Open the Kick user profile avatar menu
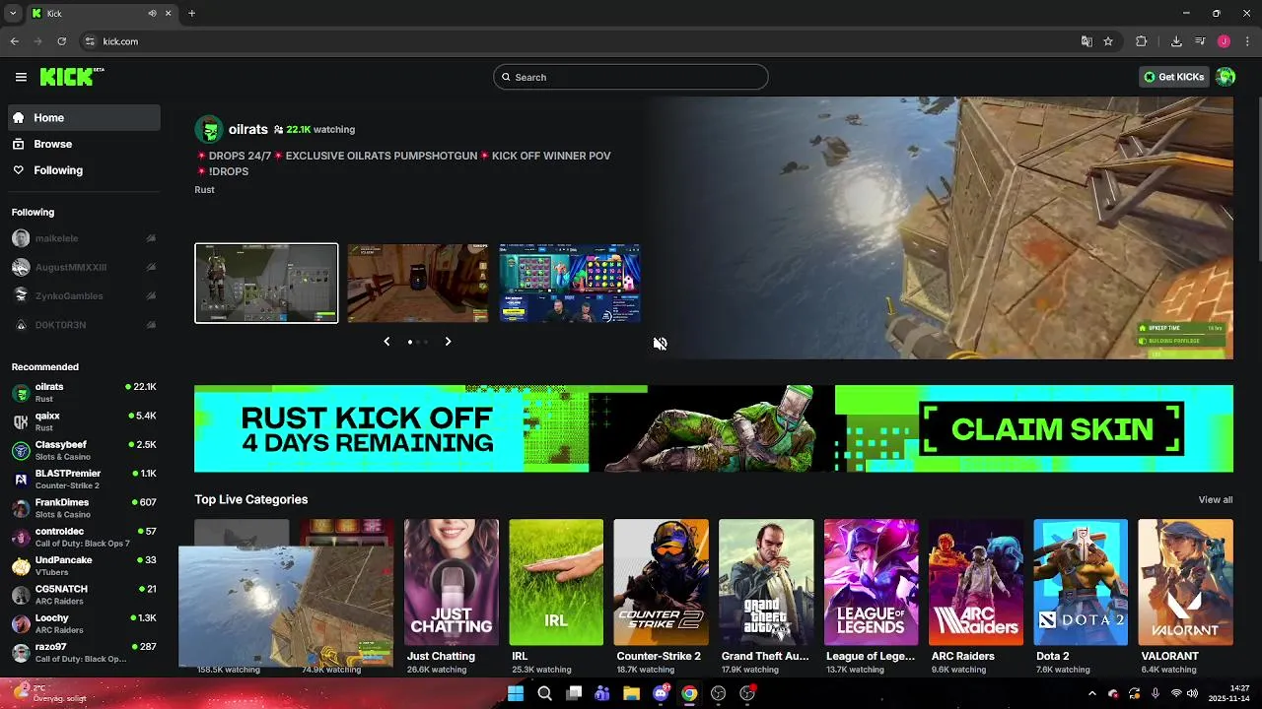1262x709 pixels. tap(1226, 77)
